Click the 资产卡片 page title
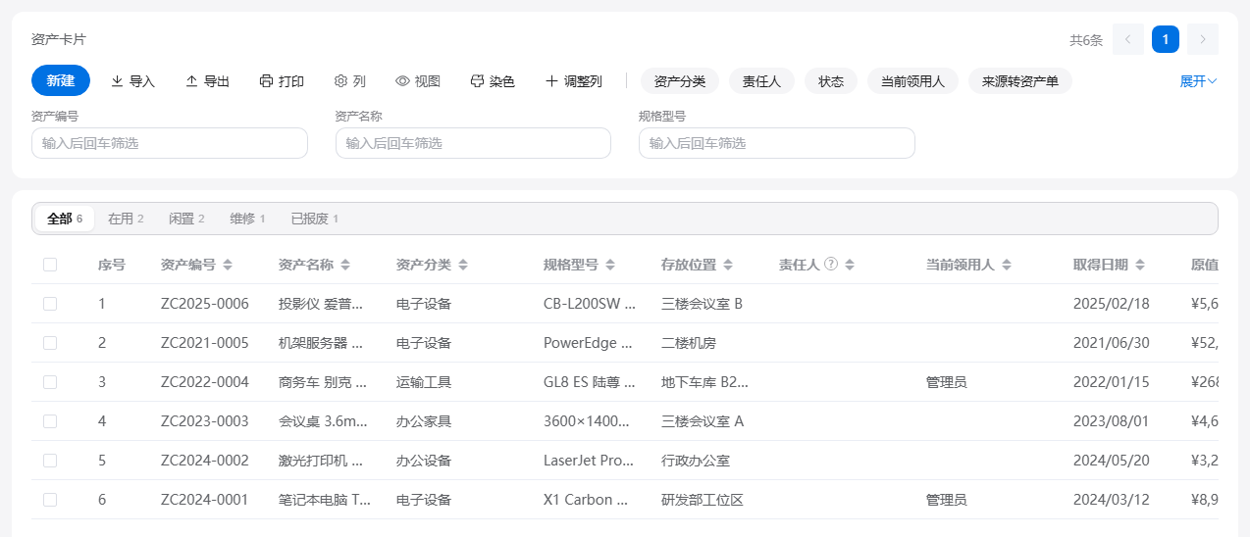Viewport: 1250px width, 537px height. click(x=58, y=39)
